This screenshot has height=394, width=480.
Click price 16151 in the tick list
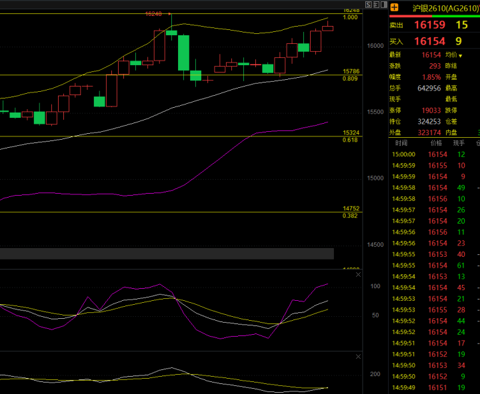click(x=437, y=387)
